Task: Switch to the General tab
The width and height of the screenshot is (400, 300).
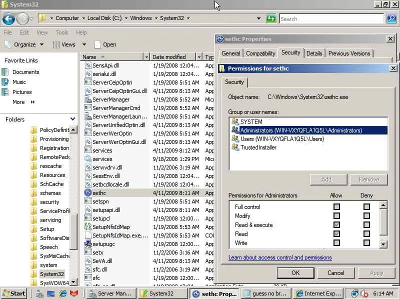Action: pyautogui.click(x=230, y=53)
